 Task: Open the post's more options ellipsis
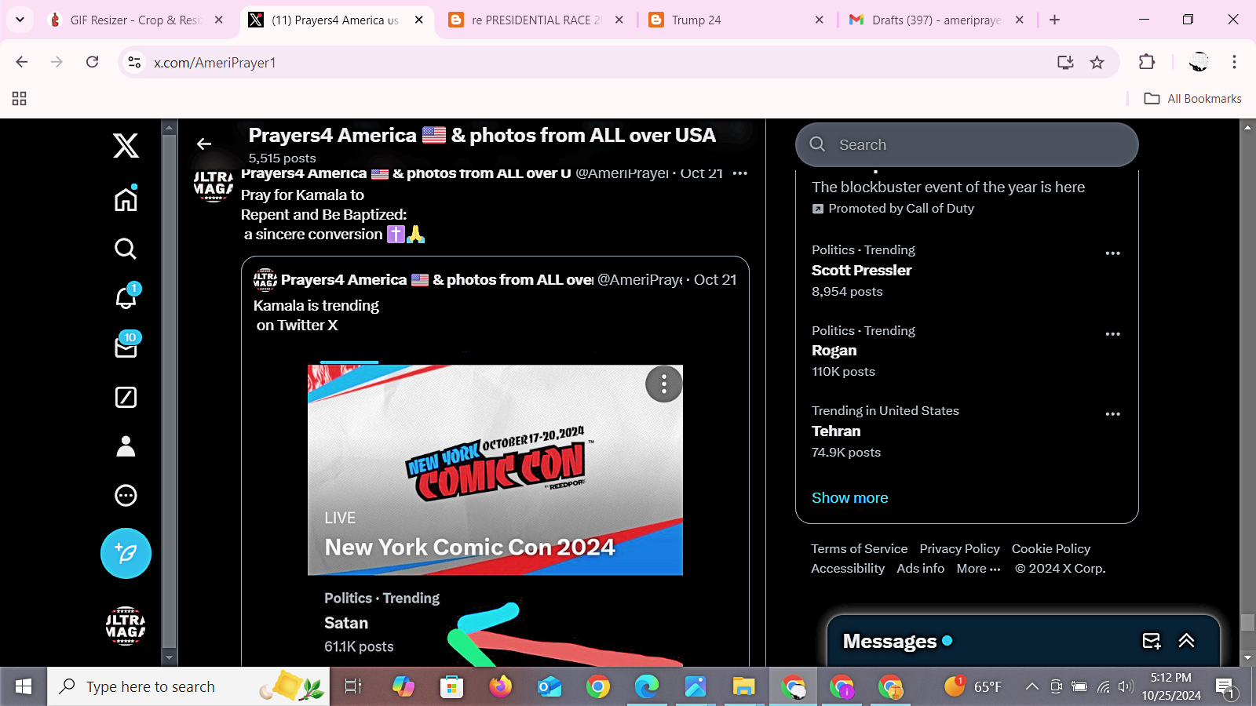739,173
